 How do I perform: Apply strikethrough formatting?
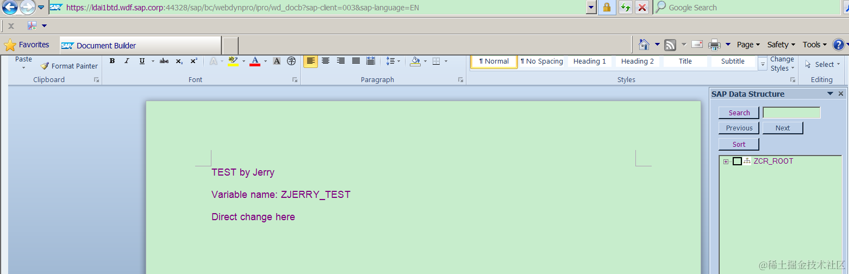coord(164,61)
